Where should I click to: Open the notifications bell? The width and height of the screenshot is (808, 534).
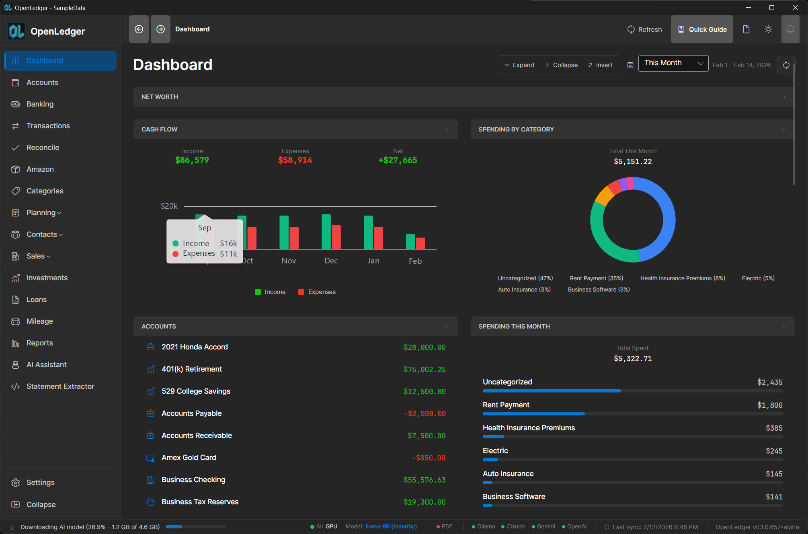point(790,29)
